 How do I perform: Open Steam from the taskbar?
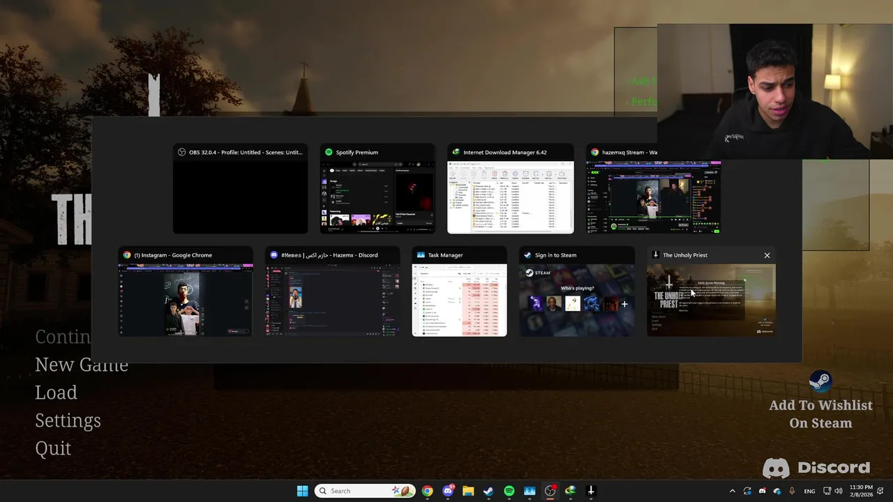[x=488, y=491]
